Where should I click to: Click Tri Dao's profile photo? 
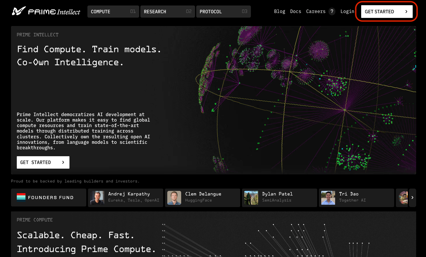(x=328, y=198)
